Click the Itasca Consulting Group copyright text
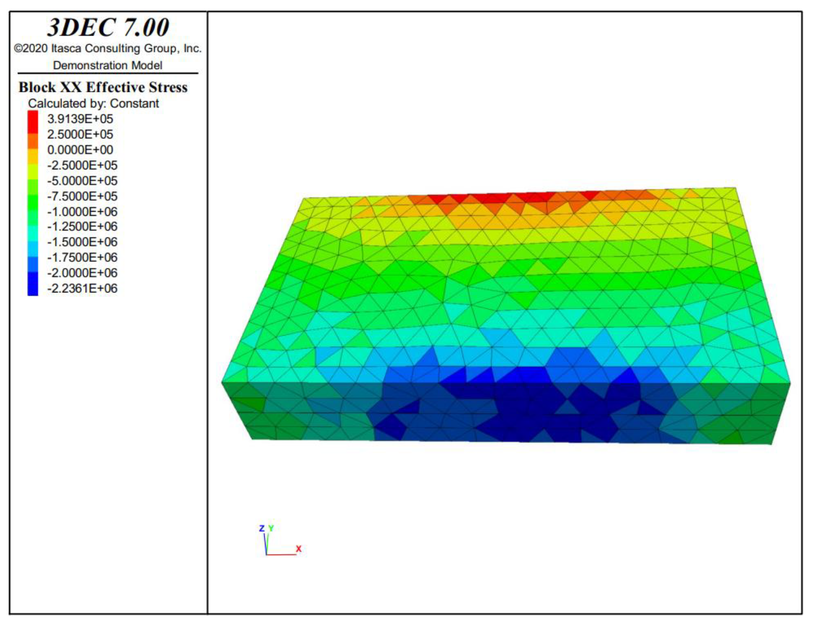 [x=108, y=48]
